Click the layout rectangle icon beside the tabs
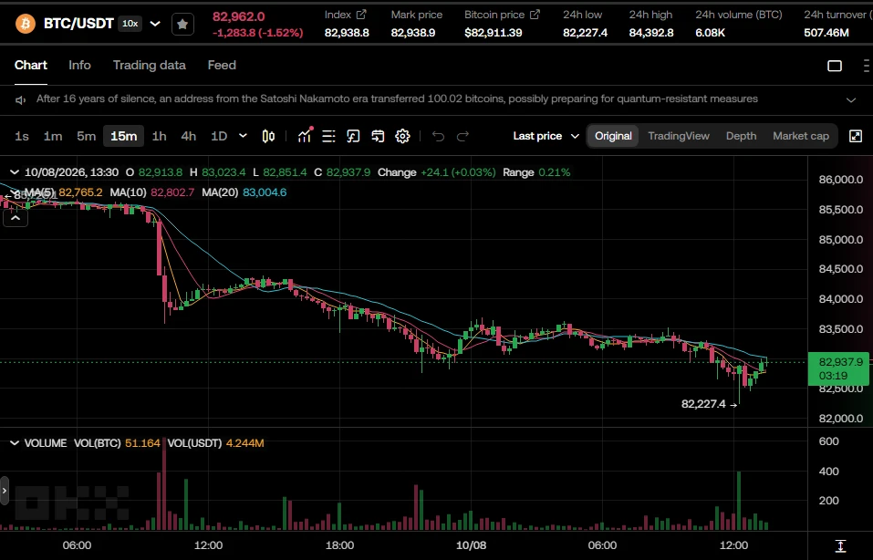This screenshot has width=873, height=560. [x=835, y=66]
